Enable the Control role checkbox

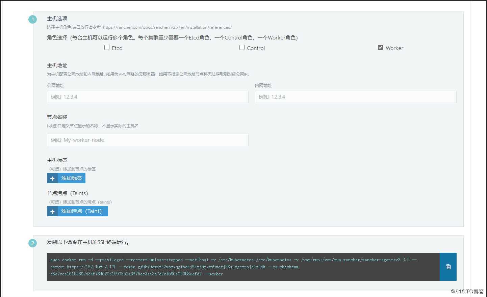(242, 48)
